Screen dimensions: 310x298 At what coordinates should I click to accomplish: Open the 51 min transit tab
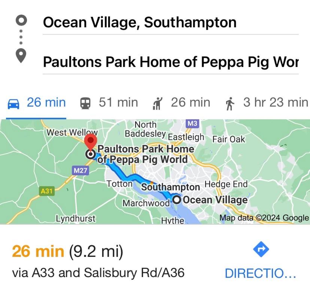pos(109,103)
